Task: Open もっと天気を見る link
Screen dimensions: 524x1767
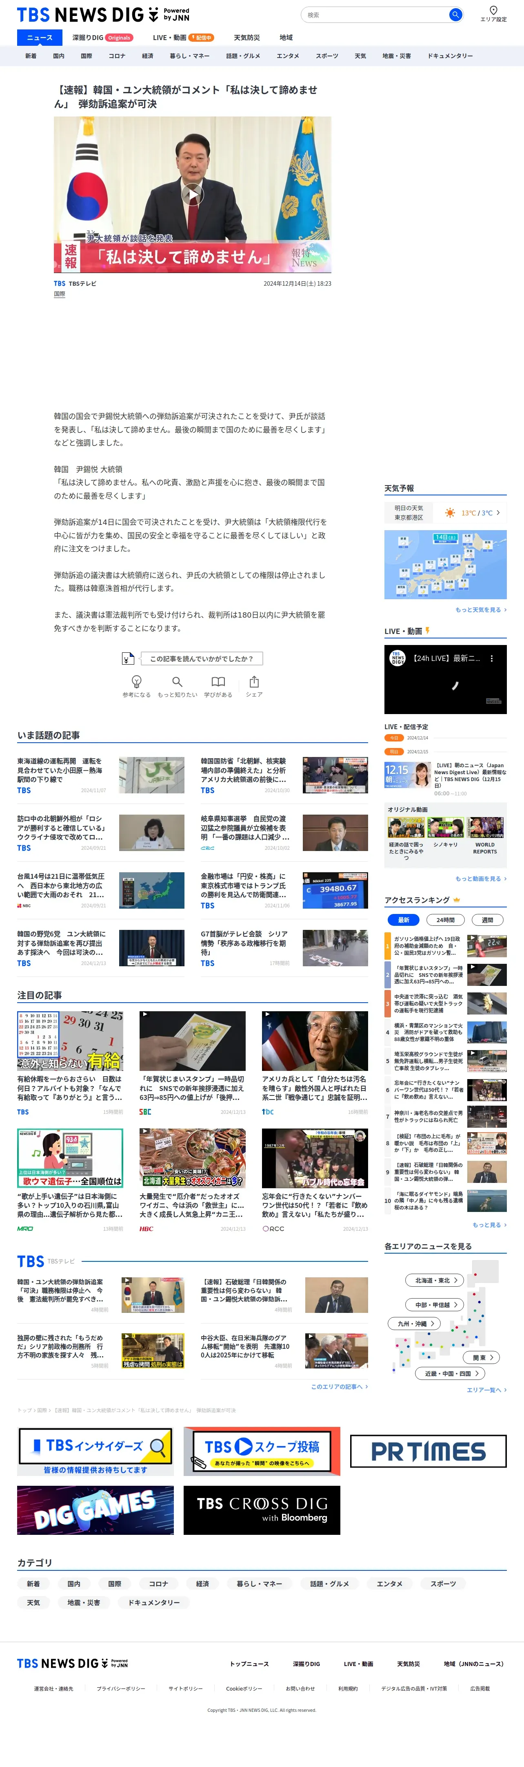Action: (x=481, y=609)
